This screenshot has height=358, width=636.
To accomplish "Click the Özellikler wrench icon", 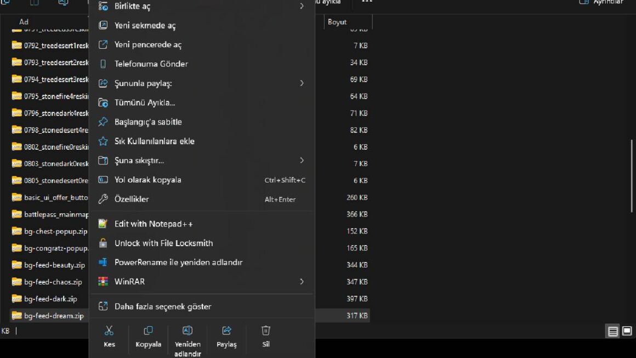I will point(103,199).
